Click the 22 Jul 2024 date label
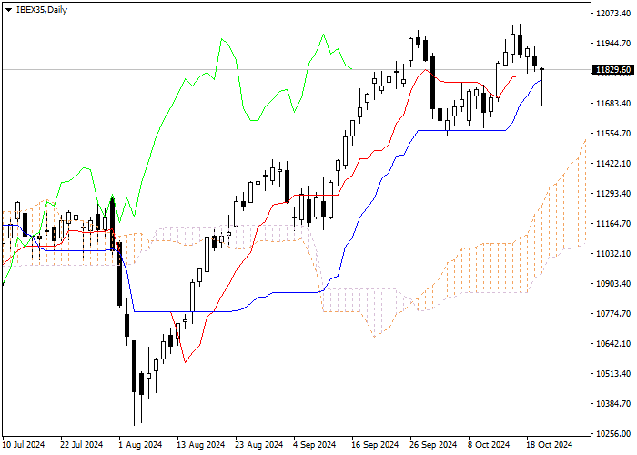Image resolution: width=637 pixels, height=455 pixels. [x=82, y=445]
